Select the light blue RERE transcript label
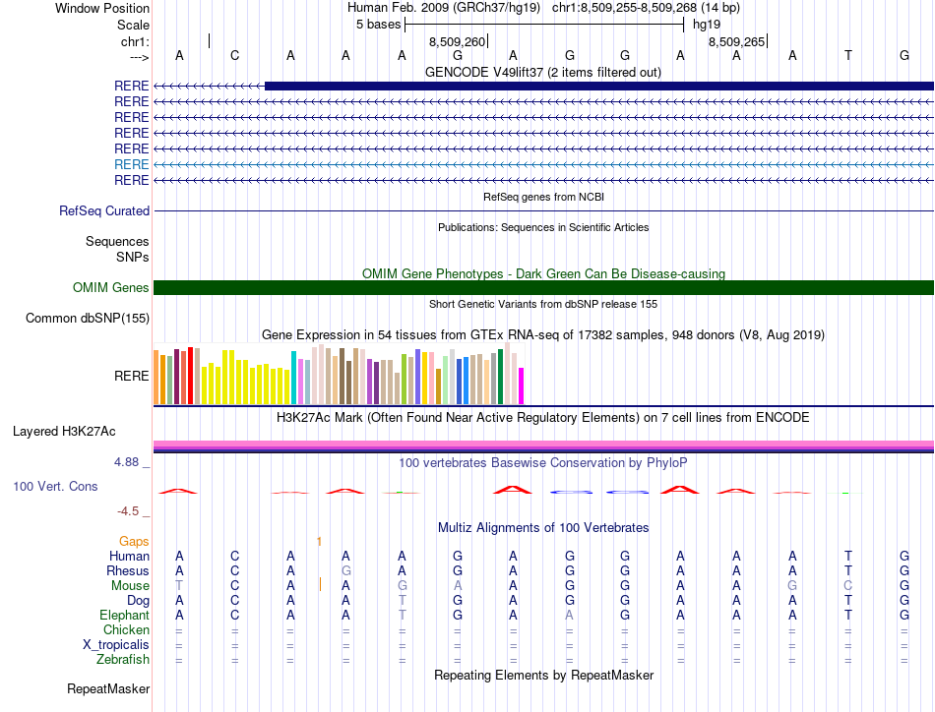 click(131, 164)
